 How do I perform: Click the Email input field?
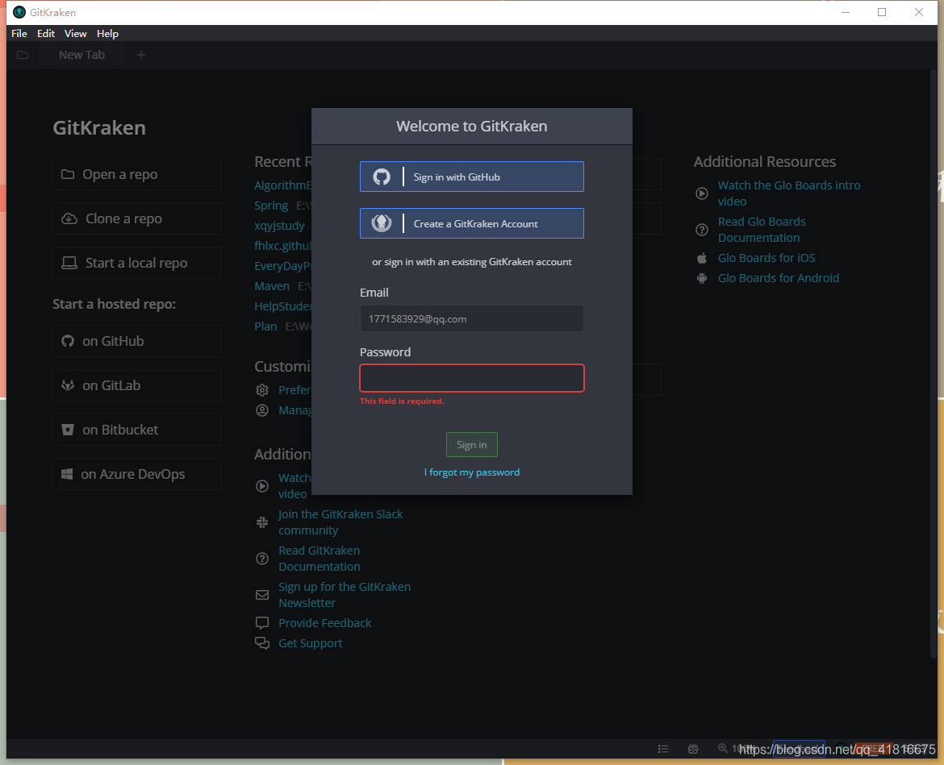click(471, 318)
